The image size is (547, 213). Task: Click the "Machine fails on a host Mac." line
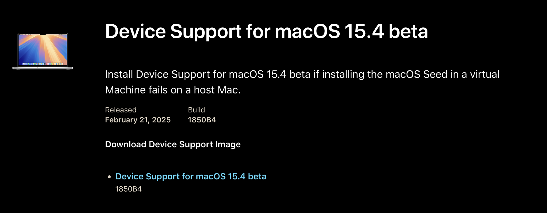[173, 90]
